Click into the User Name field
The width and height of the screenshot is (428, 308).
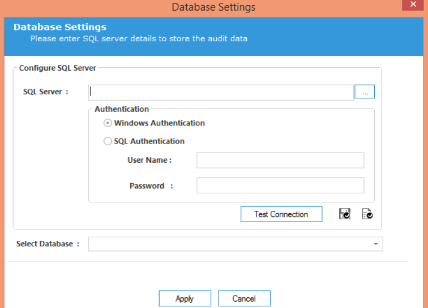(x=280, y=160)
